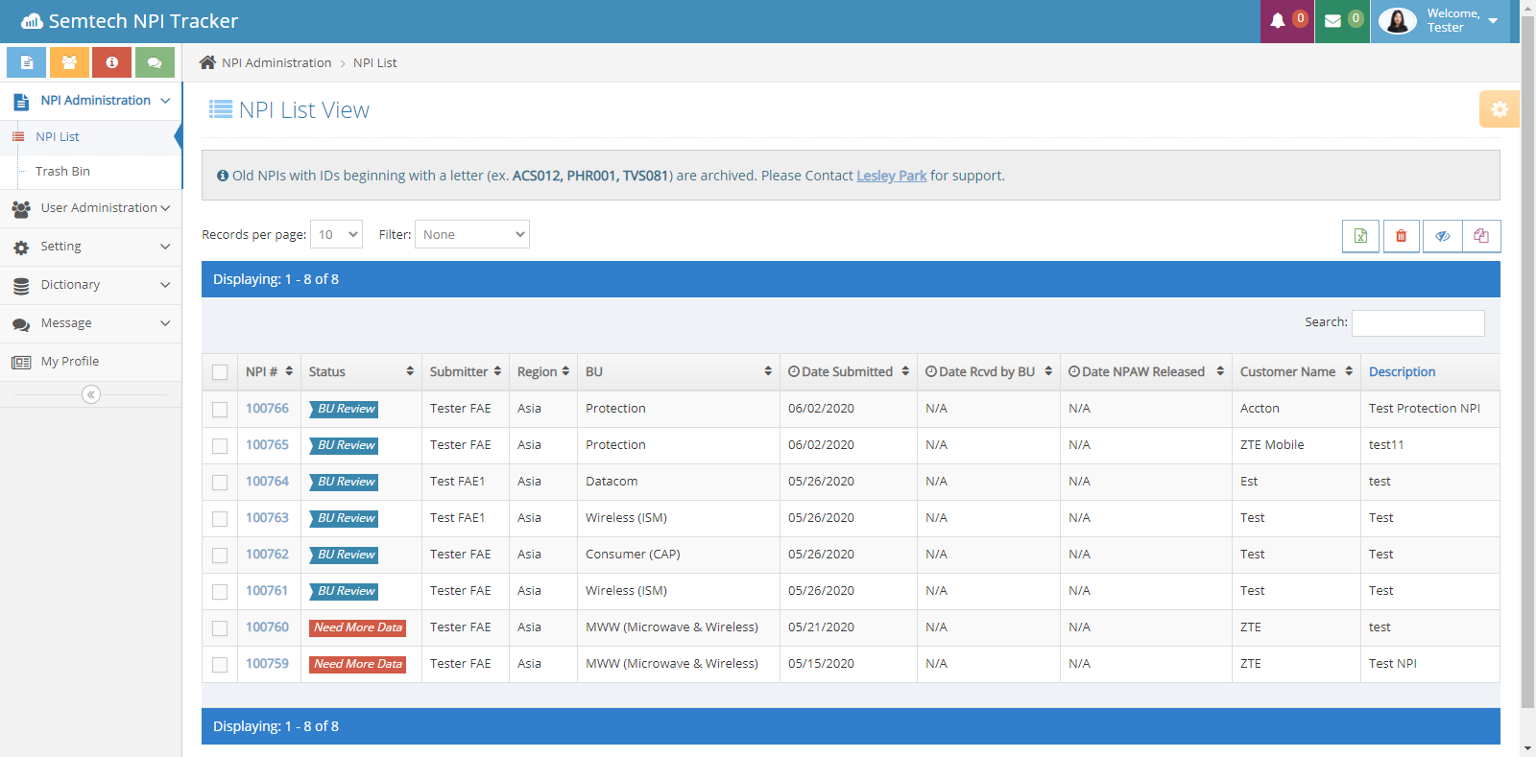The image size is (1536, 757).
Task: Sort by NPI # column arrows
Action: tap(289, 371)
